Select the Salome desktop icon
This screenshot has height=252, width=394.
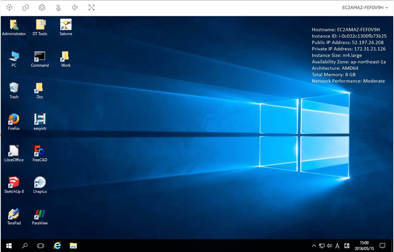coord(66,25)
